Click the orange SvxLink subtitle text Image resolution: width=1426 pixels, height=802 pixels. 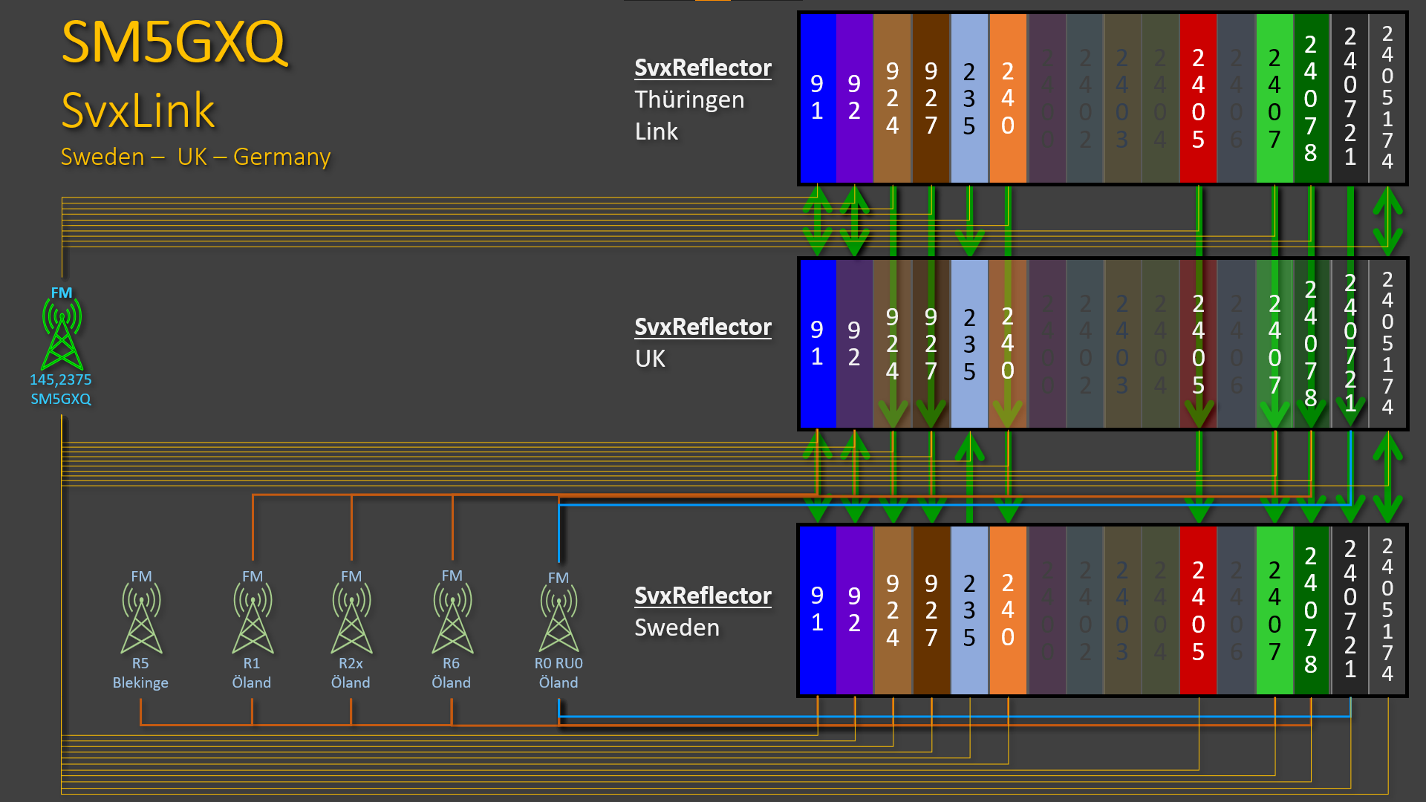(138, 111)
